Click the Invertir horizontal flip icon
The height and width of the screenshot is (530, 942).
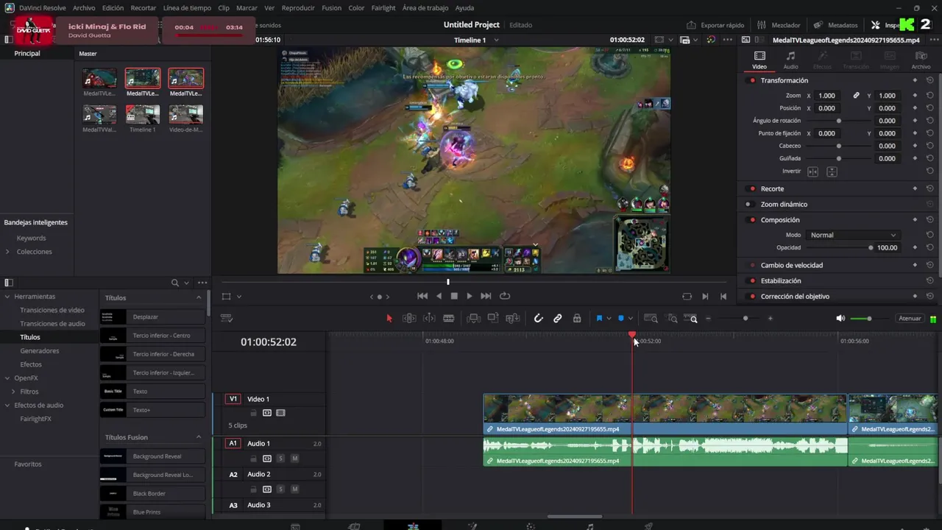pyautogui.click(x=812, y=172)
